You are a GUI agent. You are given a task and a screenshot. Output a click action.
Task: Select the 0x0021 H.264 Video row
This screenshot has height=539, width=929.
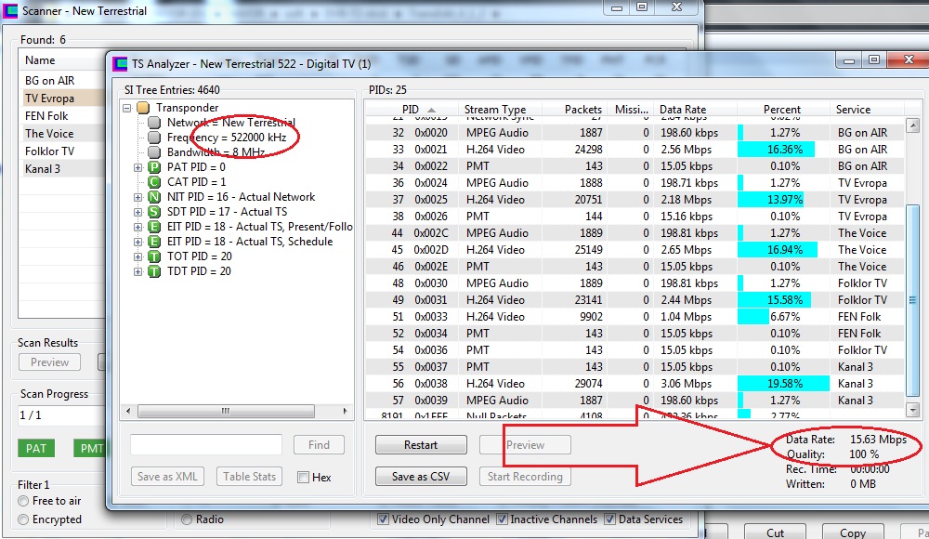point(635,150)
